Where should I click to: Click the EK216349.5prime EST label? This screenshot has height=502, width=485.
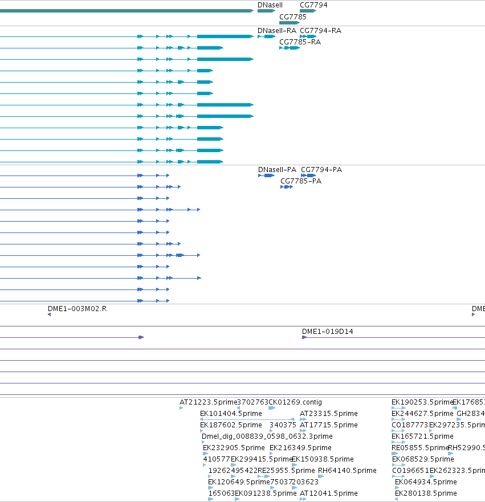300,448
